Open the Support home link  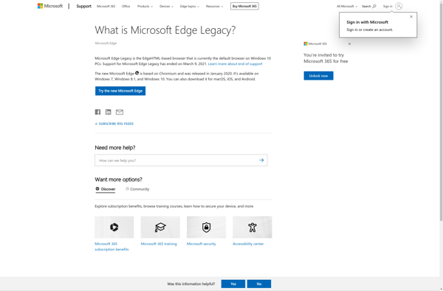(x=83, y=6)
